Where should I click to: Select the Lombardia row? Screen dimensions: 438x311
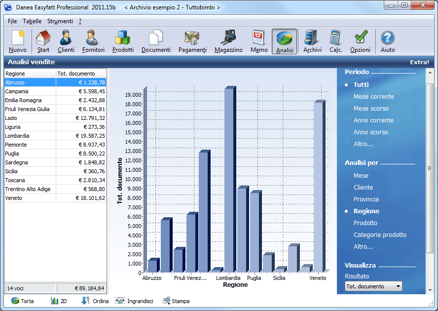pyautogui.click(x=55, y=136)
